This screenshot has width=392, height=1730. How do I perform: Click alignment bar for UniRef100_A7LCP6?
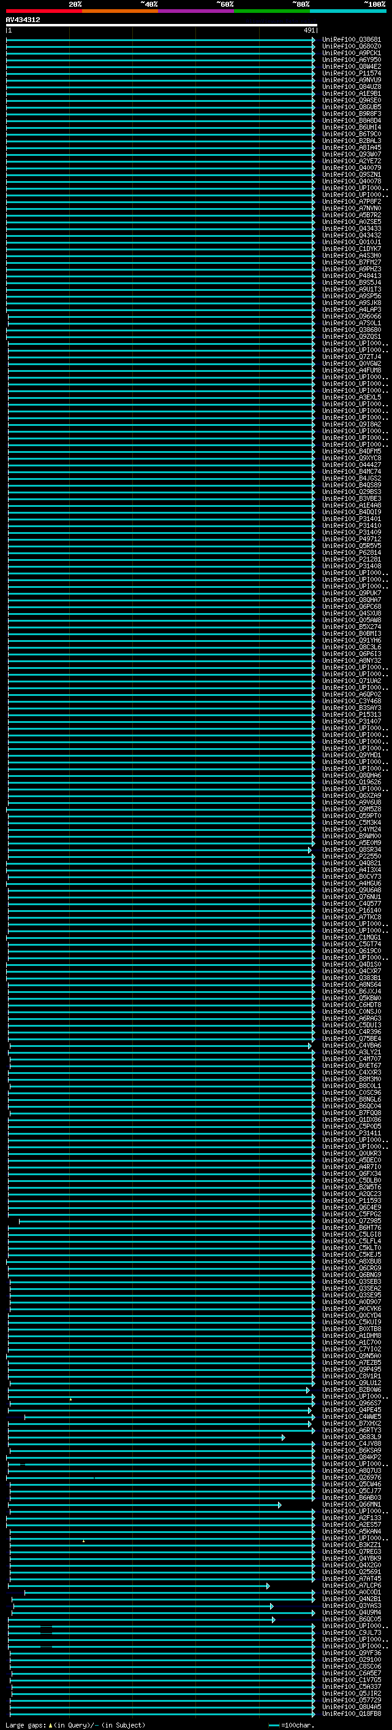(140, 1586)
